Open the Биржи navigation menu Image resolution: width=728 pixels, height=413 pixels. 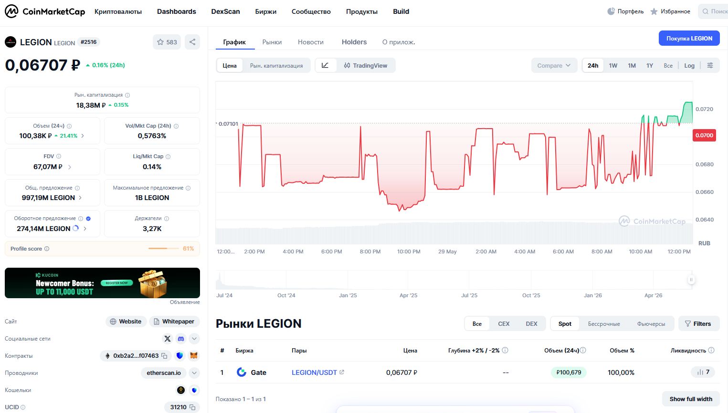point(266,11)
